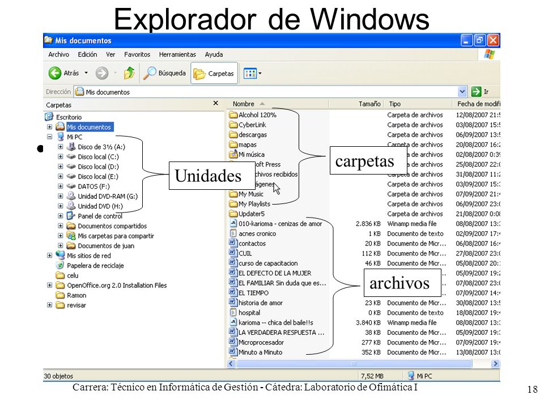This screenshot has width=544, height=408.
Task: Open the Archivo menu
Action: tap(58, 54)
